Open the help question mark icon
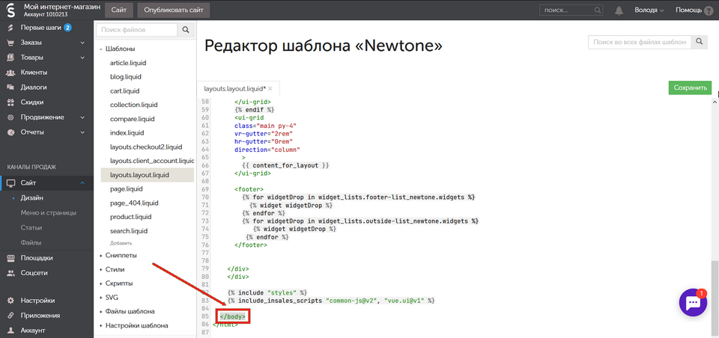Viewport: 719px width, 338px height. [709, 10]
